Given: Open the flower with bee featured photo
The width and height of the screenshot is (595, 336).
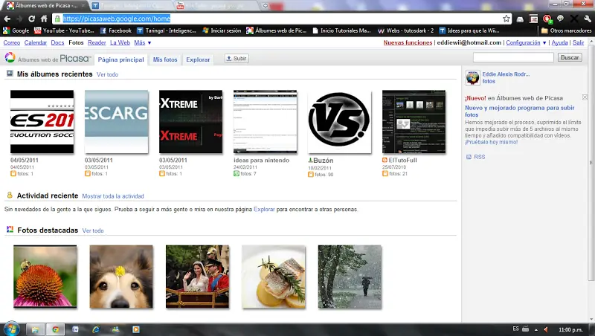Looking at the screenshot, I should 45,277.
